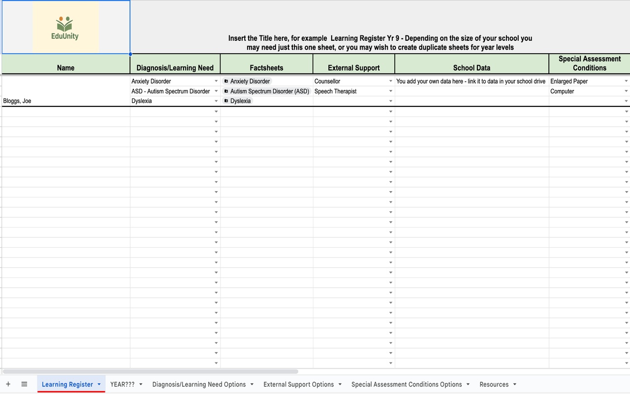Open the Counsellor external support dropdown
630x394 pixels.
391,81
